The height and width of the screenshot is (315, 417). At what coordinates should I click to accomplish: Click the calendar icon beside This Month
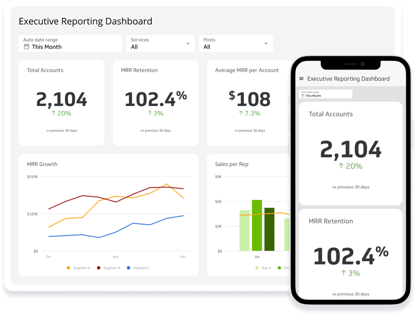click(x=26, y=47)
